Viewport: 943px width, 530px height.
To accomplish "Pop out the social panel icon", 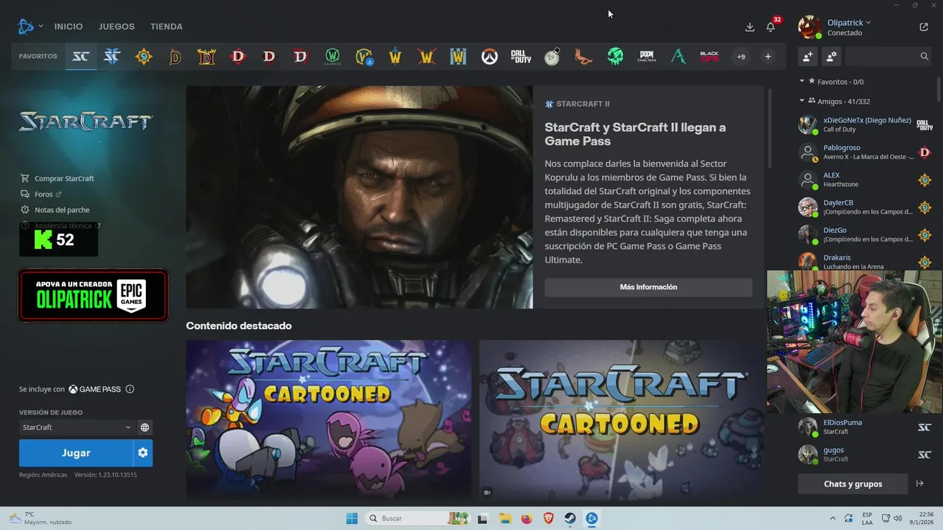I will click(x=924, y=27).
